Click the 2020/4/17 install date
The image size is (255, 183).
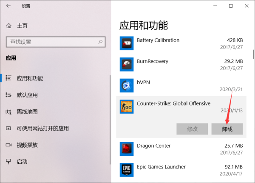point(231,174)
